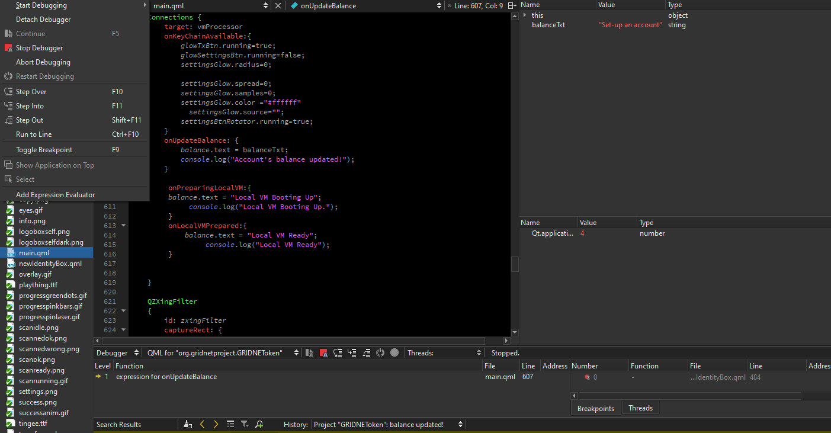Click the editor vertical scrollbar thumb

515,264
